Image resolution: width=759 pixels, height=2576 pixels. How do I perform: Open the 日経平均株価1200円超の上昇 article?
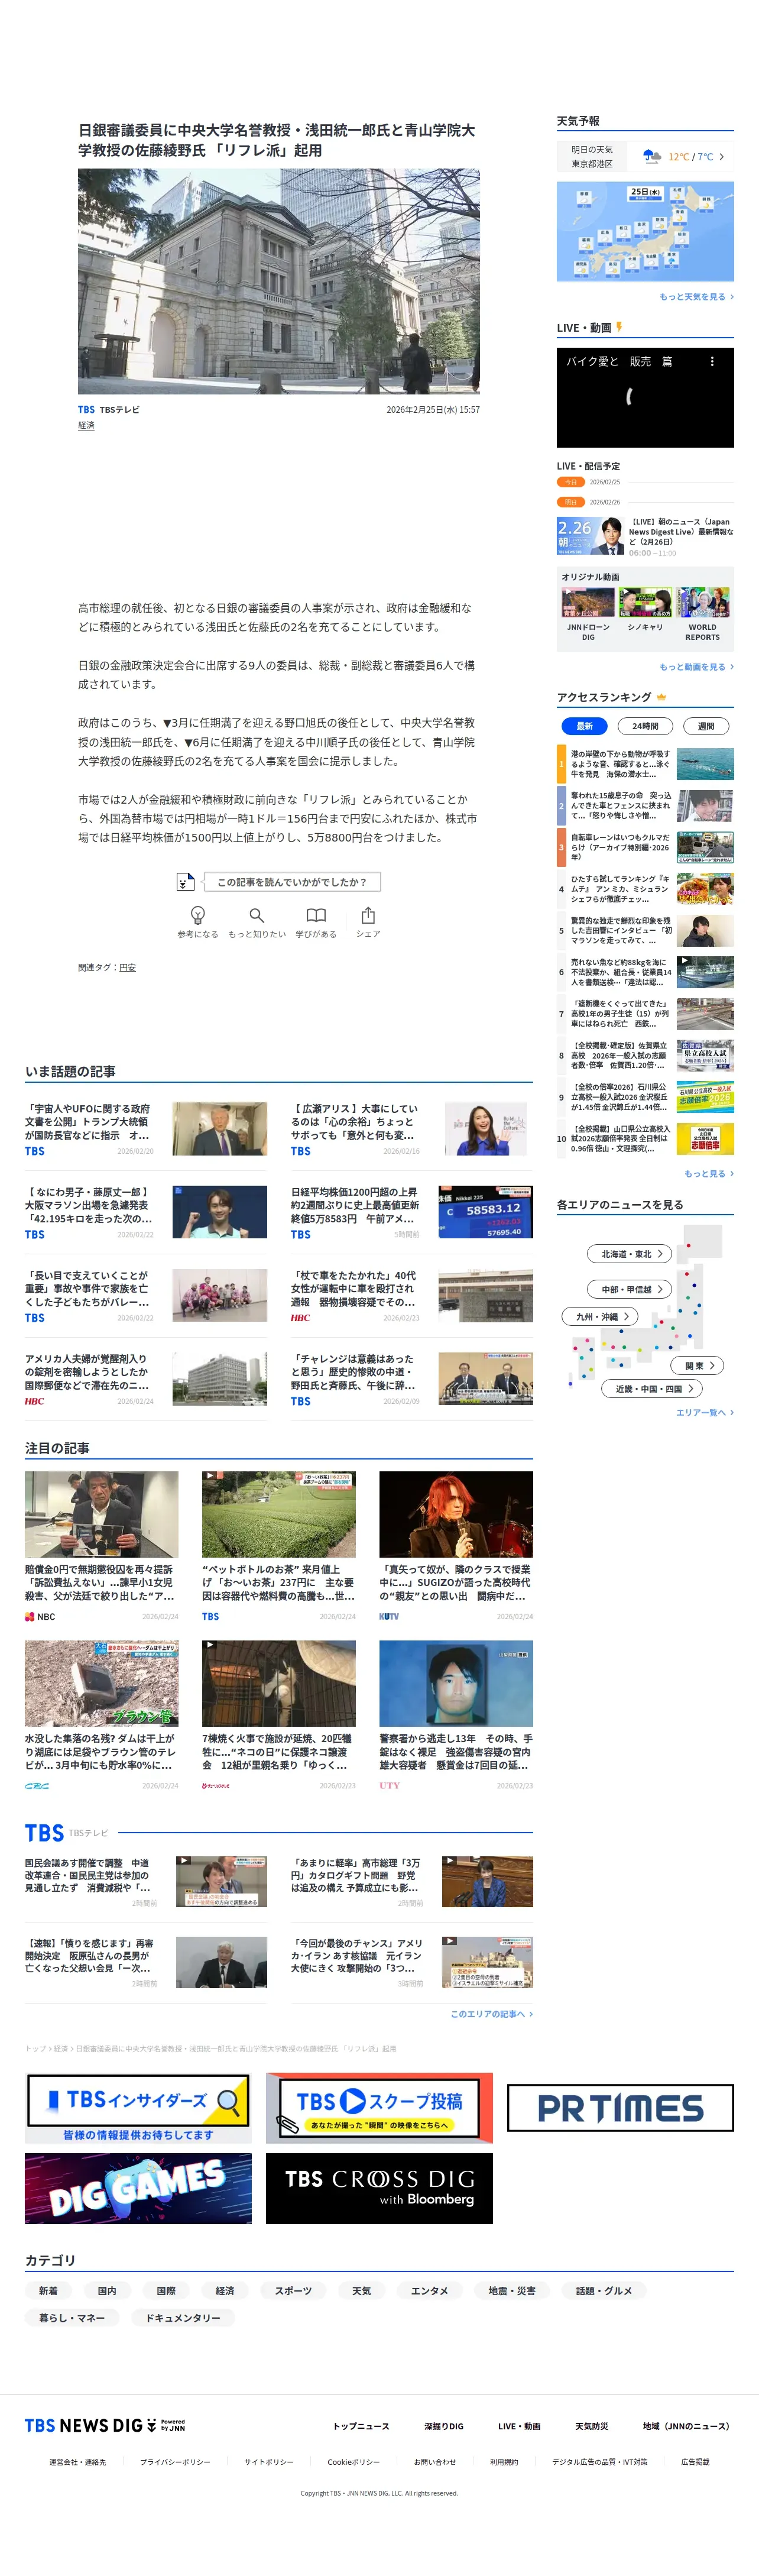pos(412,1212)
